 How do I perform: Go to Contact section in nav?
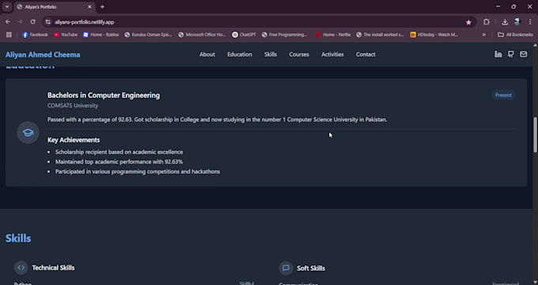(366, 54)
